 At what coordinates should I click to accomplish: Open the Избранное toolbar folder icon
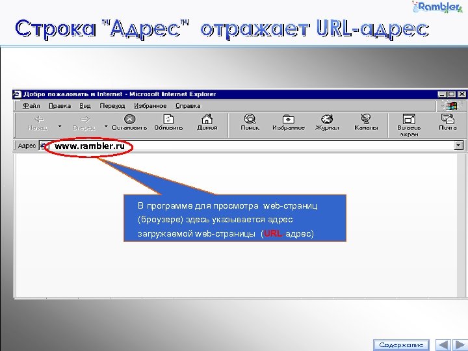[289, 119]
